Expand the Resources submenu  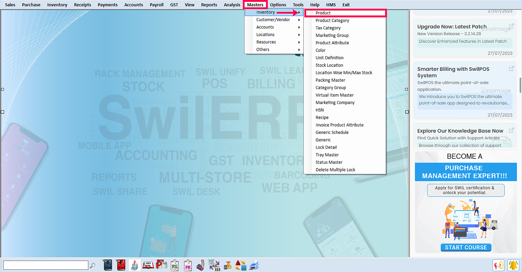point(274,42)
